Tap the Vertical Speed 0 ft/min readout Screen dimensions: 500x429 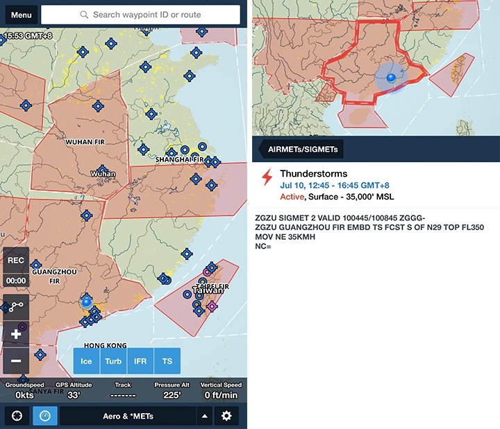tap(221, 390)
